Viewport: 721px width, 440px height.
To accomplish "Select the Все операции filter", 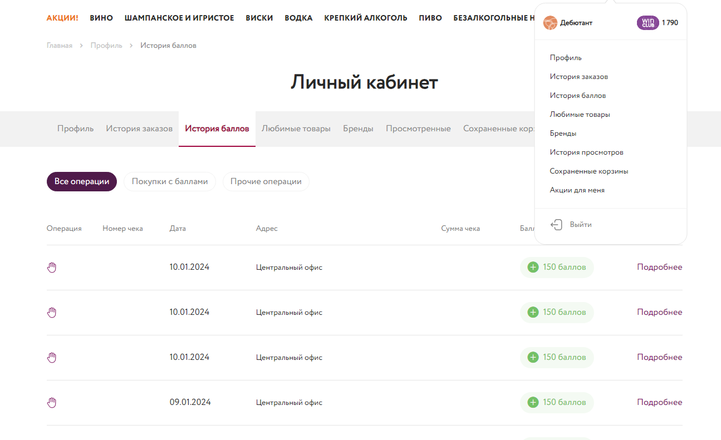I will 82,181.
